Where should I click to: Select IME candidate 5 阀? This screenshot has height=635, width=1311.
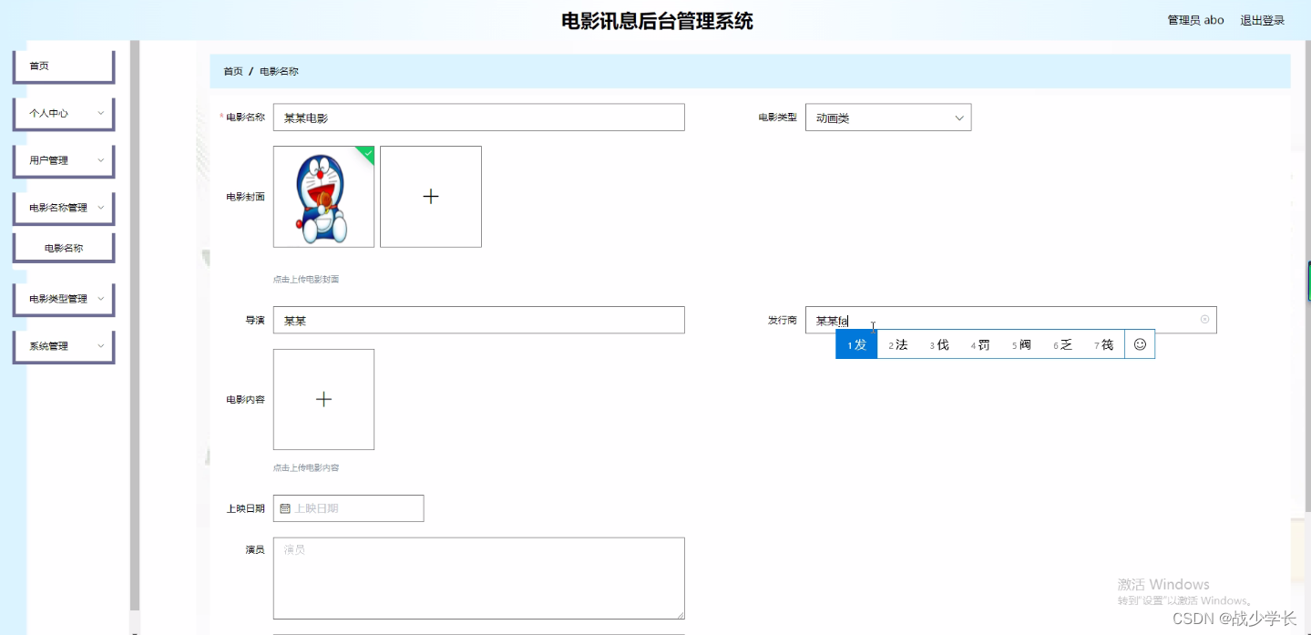click(x=1021, y=344)
